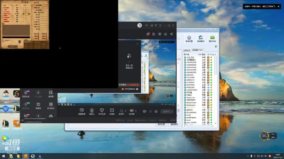Click the microphone-with-badge tool in left panel
This screenshot has width=284, height=159.
(26, 94)
